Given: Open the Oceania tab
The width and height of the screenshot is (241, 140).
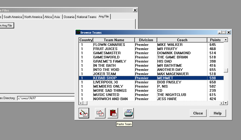Looking at the screenshot, I should [x=69, y=17].
